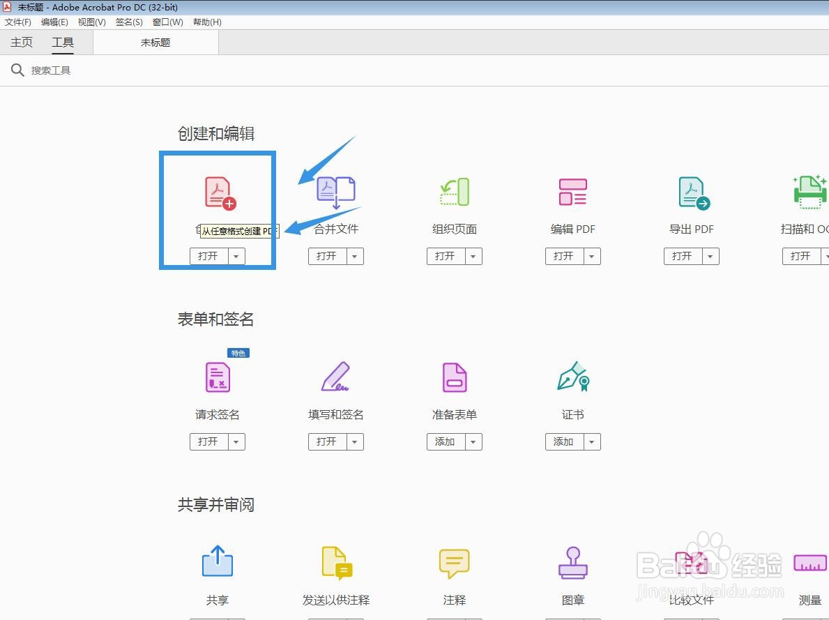Image resolution: width=829 pixels, height=620 pixels.
Task: Click the 准备表单 tool label
Action: pyautogui.click(x=455, y=415)
